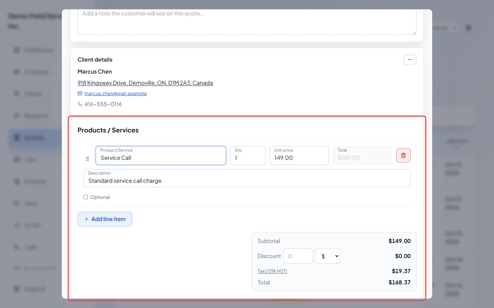
Task: Click the phone icon beside 416-555-0116
Action: pyautogui.click(x=80, y=104)
